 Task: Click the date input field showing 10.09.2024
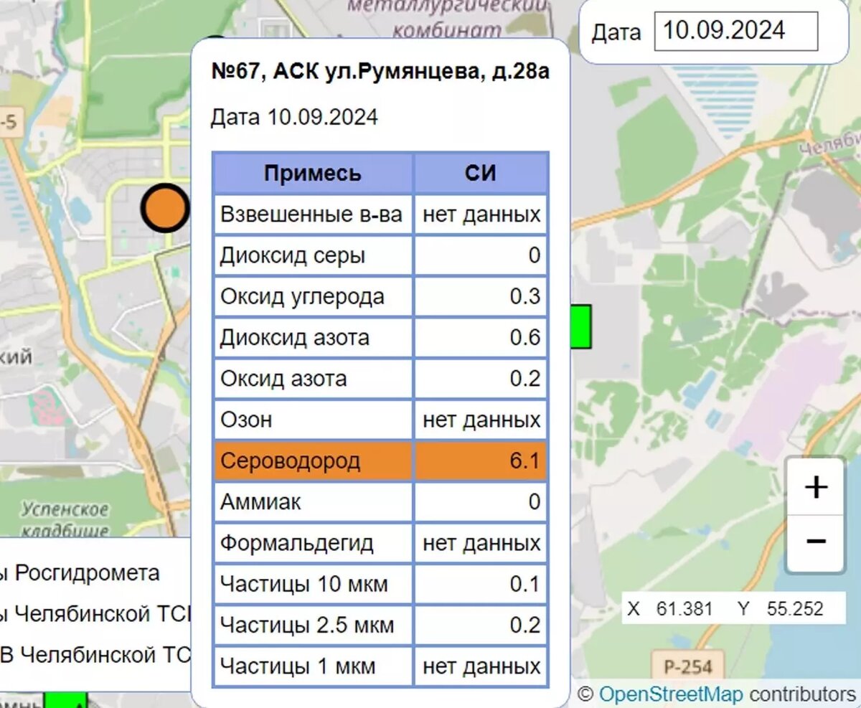pyautogui.click(x=736, y=32)
